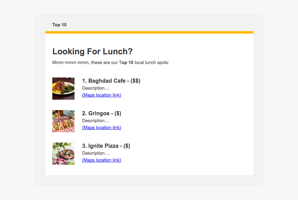Click the 'Top 10' header label
The height and width of the screenshot is (200, 298).
[x=59, y=25]
